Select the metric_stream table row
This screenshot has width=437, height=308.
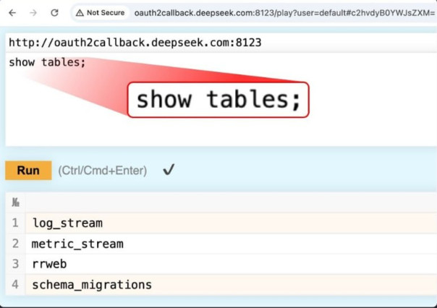click(x=77, y=244)
